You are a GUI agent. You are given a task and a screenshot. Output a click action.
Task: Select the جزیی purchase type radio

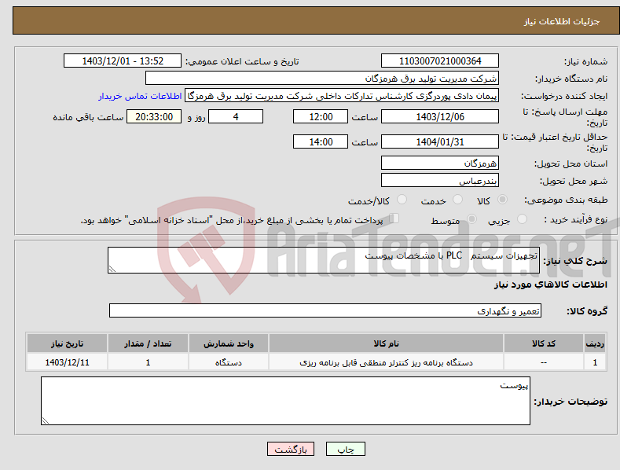[x=522, y=219]
